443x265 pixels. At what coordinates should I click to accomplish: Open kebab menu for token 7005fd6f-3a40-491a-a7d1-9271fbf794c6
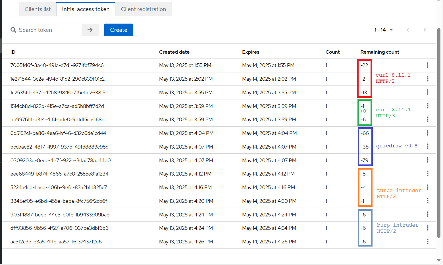[427, 65]
